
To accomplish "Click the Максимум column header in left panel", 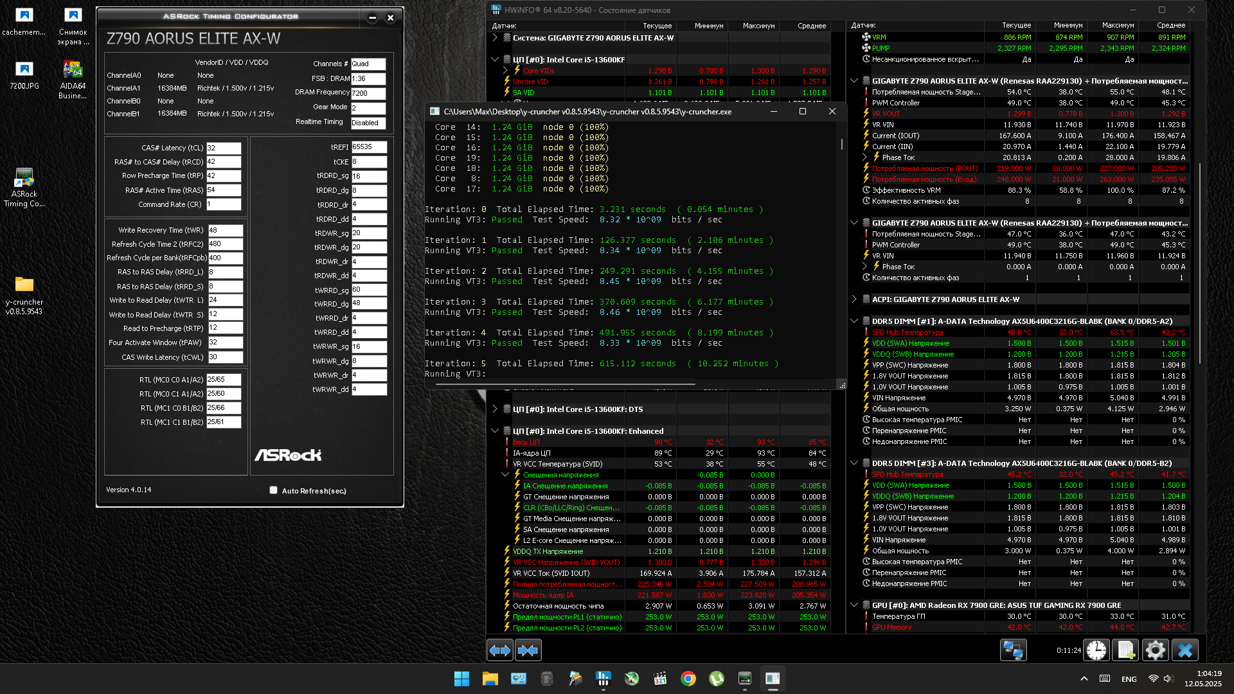I will point(758,26).
